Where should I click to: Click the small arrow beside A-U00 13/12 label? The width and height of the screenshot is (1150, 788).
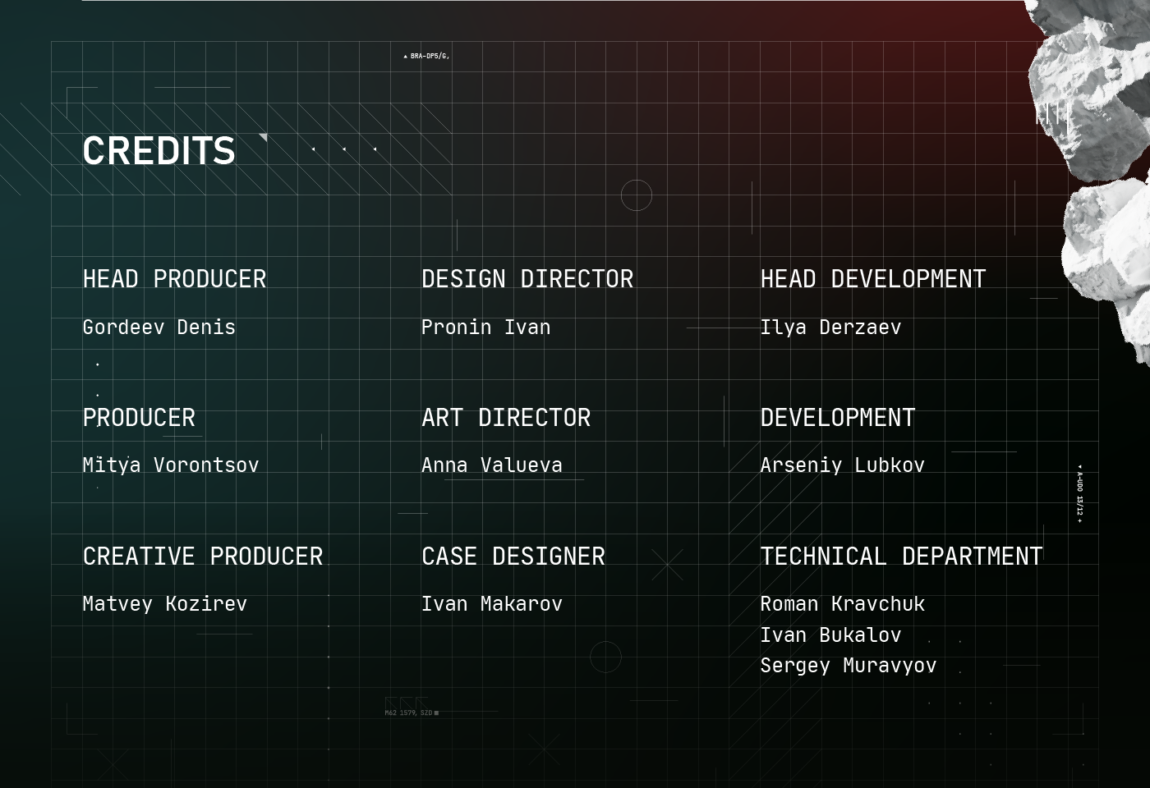(1080, 466)
